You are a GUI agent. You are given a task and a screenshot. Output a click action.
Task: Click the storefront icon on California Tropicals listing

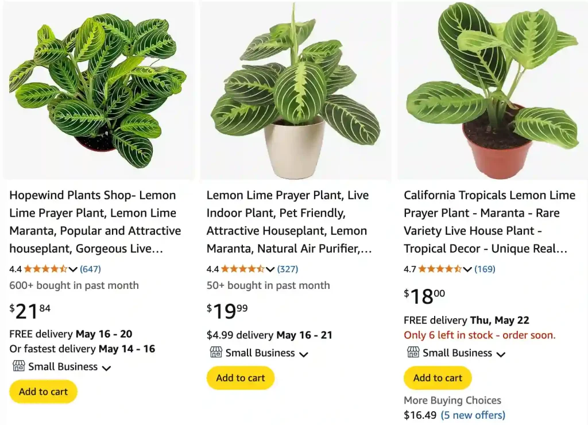(x=413, y=353)
